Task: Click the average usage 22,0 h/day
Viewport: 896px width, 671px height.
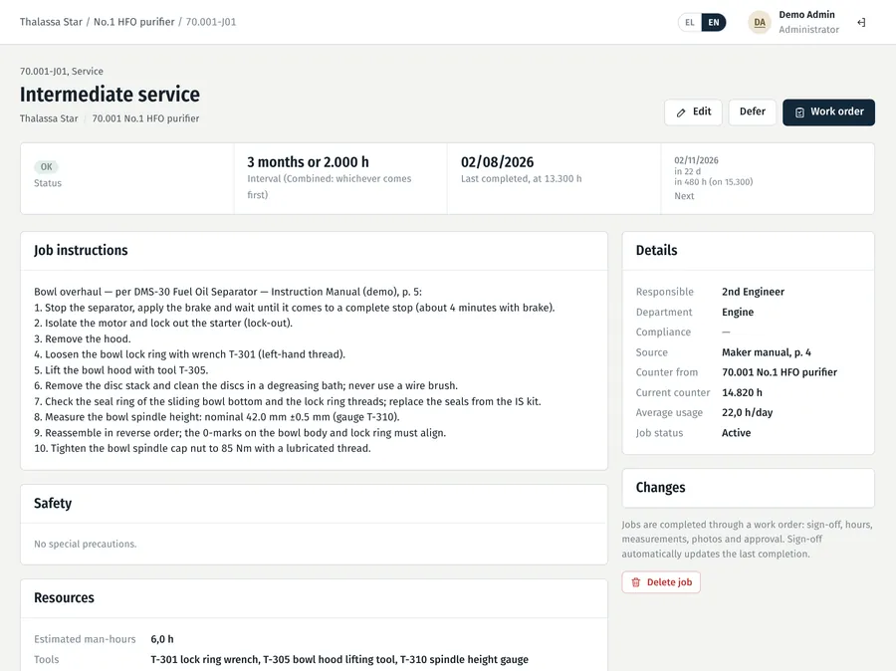Action: click(747, 413)
